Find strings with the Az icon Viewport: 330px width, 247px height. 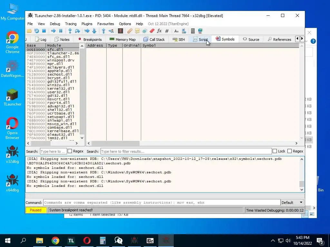(x=176, y=31)
